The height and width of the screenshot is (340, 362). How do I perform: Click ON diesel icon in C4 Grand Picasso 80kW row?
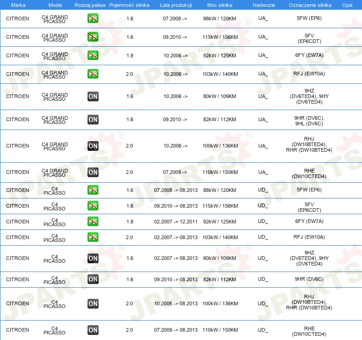point(93,96)
